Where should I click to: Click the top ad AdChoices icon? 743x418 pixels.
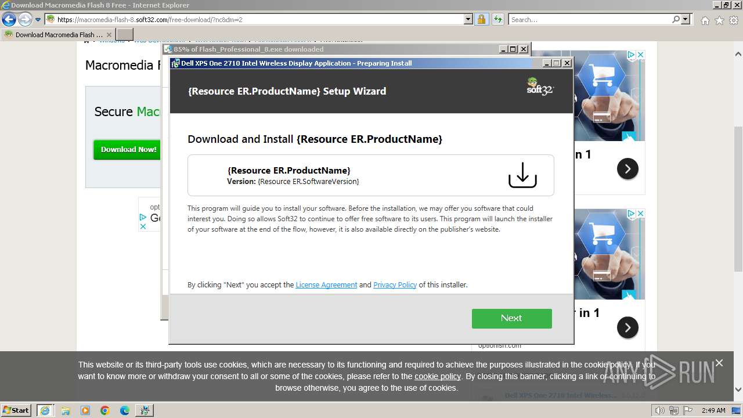(631, 55)
